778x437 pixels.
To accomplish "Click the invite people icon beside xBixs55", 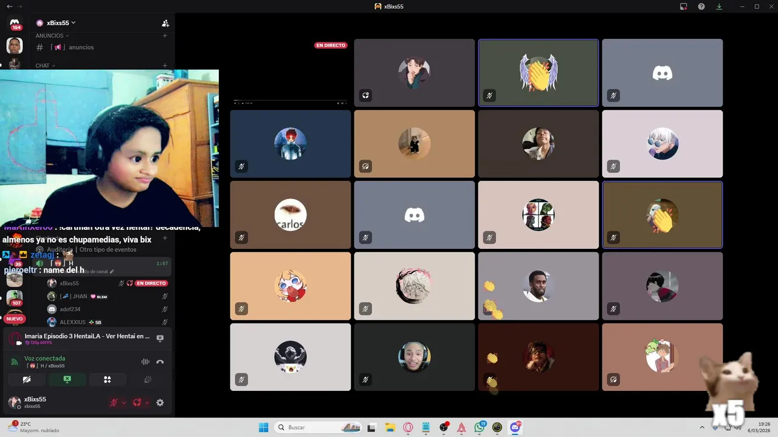I will point(165,23).
